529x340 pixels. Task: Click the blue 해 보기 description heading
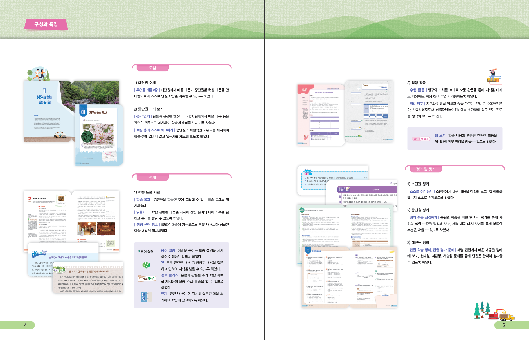[440, 136]
